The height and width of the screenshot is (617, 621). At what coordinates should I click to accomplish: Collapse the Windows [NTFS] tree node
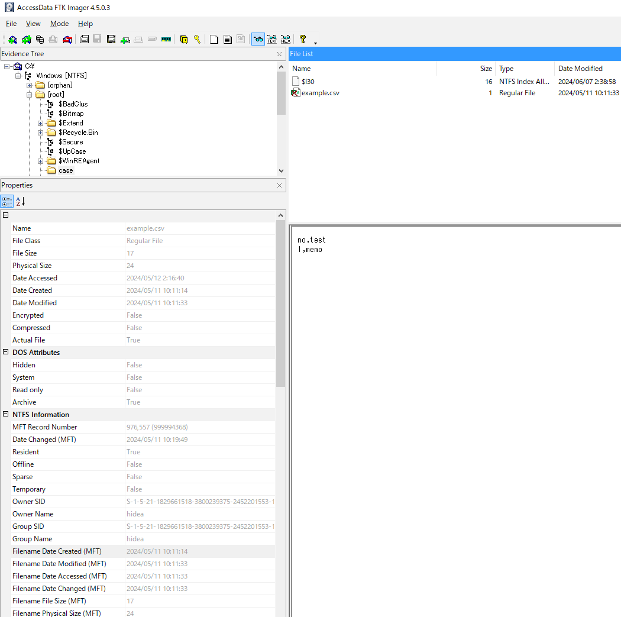click(18, 76)
